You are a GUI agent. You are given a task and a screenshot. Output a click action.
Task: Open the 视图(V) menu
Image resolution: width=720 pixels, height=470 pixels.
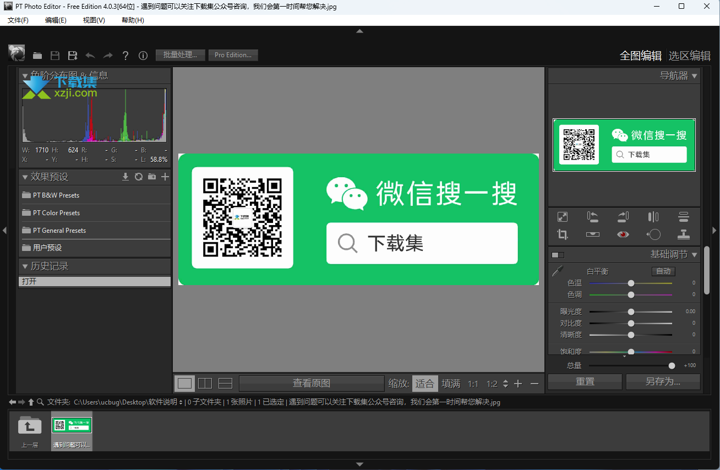(94, 20)
